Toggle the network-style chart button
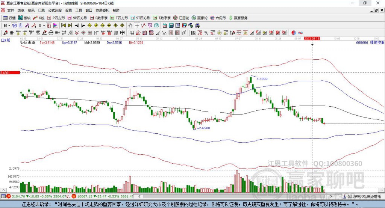 (x=14, y=26)
